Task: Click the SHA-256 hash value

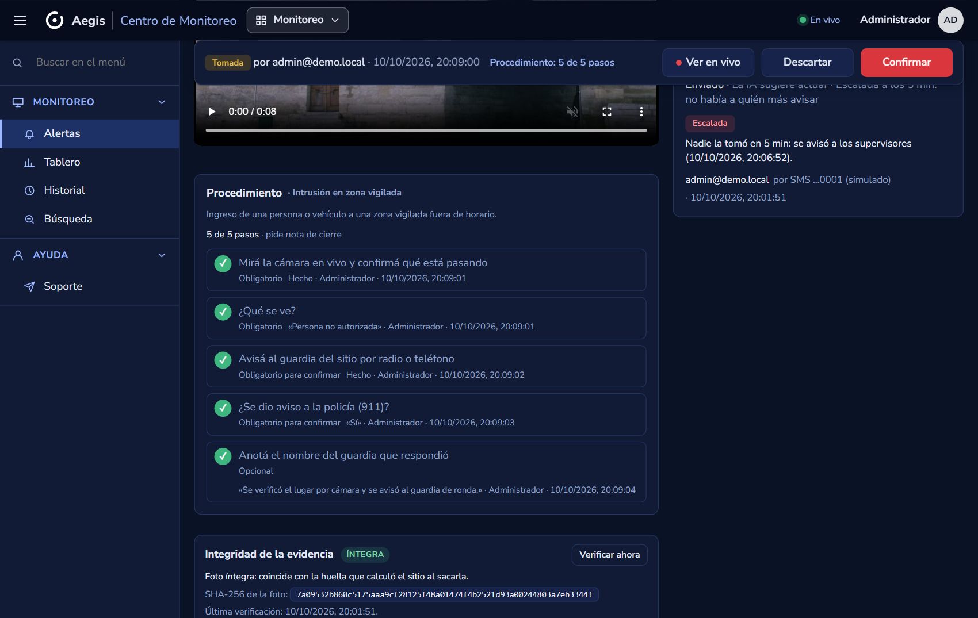Action: [x=444, y=594]
